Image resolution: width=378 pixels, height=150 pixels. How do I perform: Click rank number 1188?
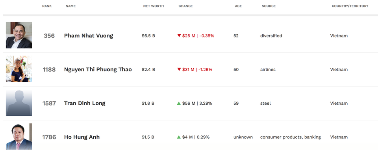point(49,70)
